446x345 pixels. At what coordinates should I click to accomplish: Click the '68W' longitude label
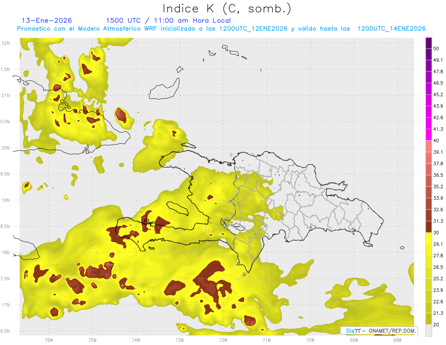397,340
